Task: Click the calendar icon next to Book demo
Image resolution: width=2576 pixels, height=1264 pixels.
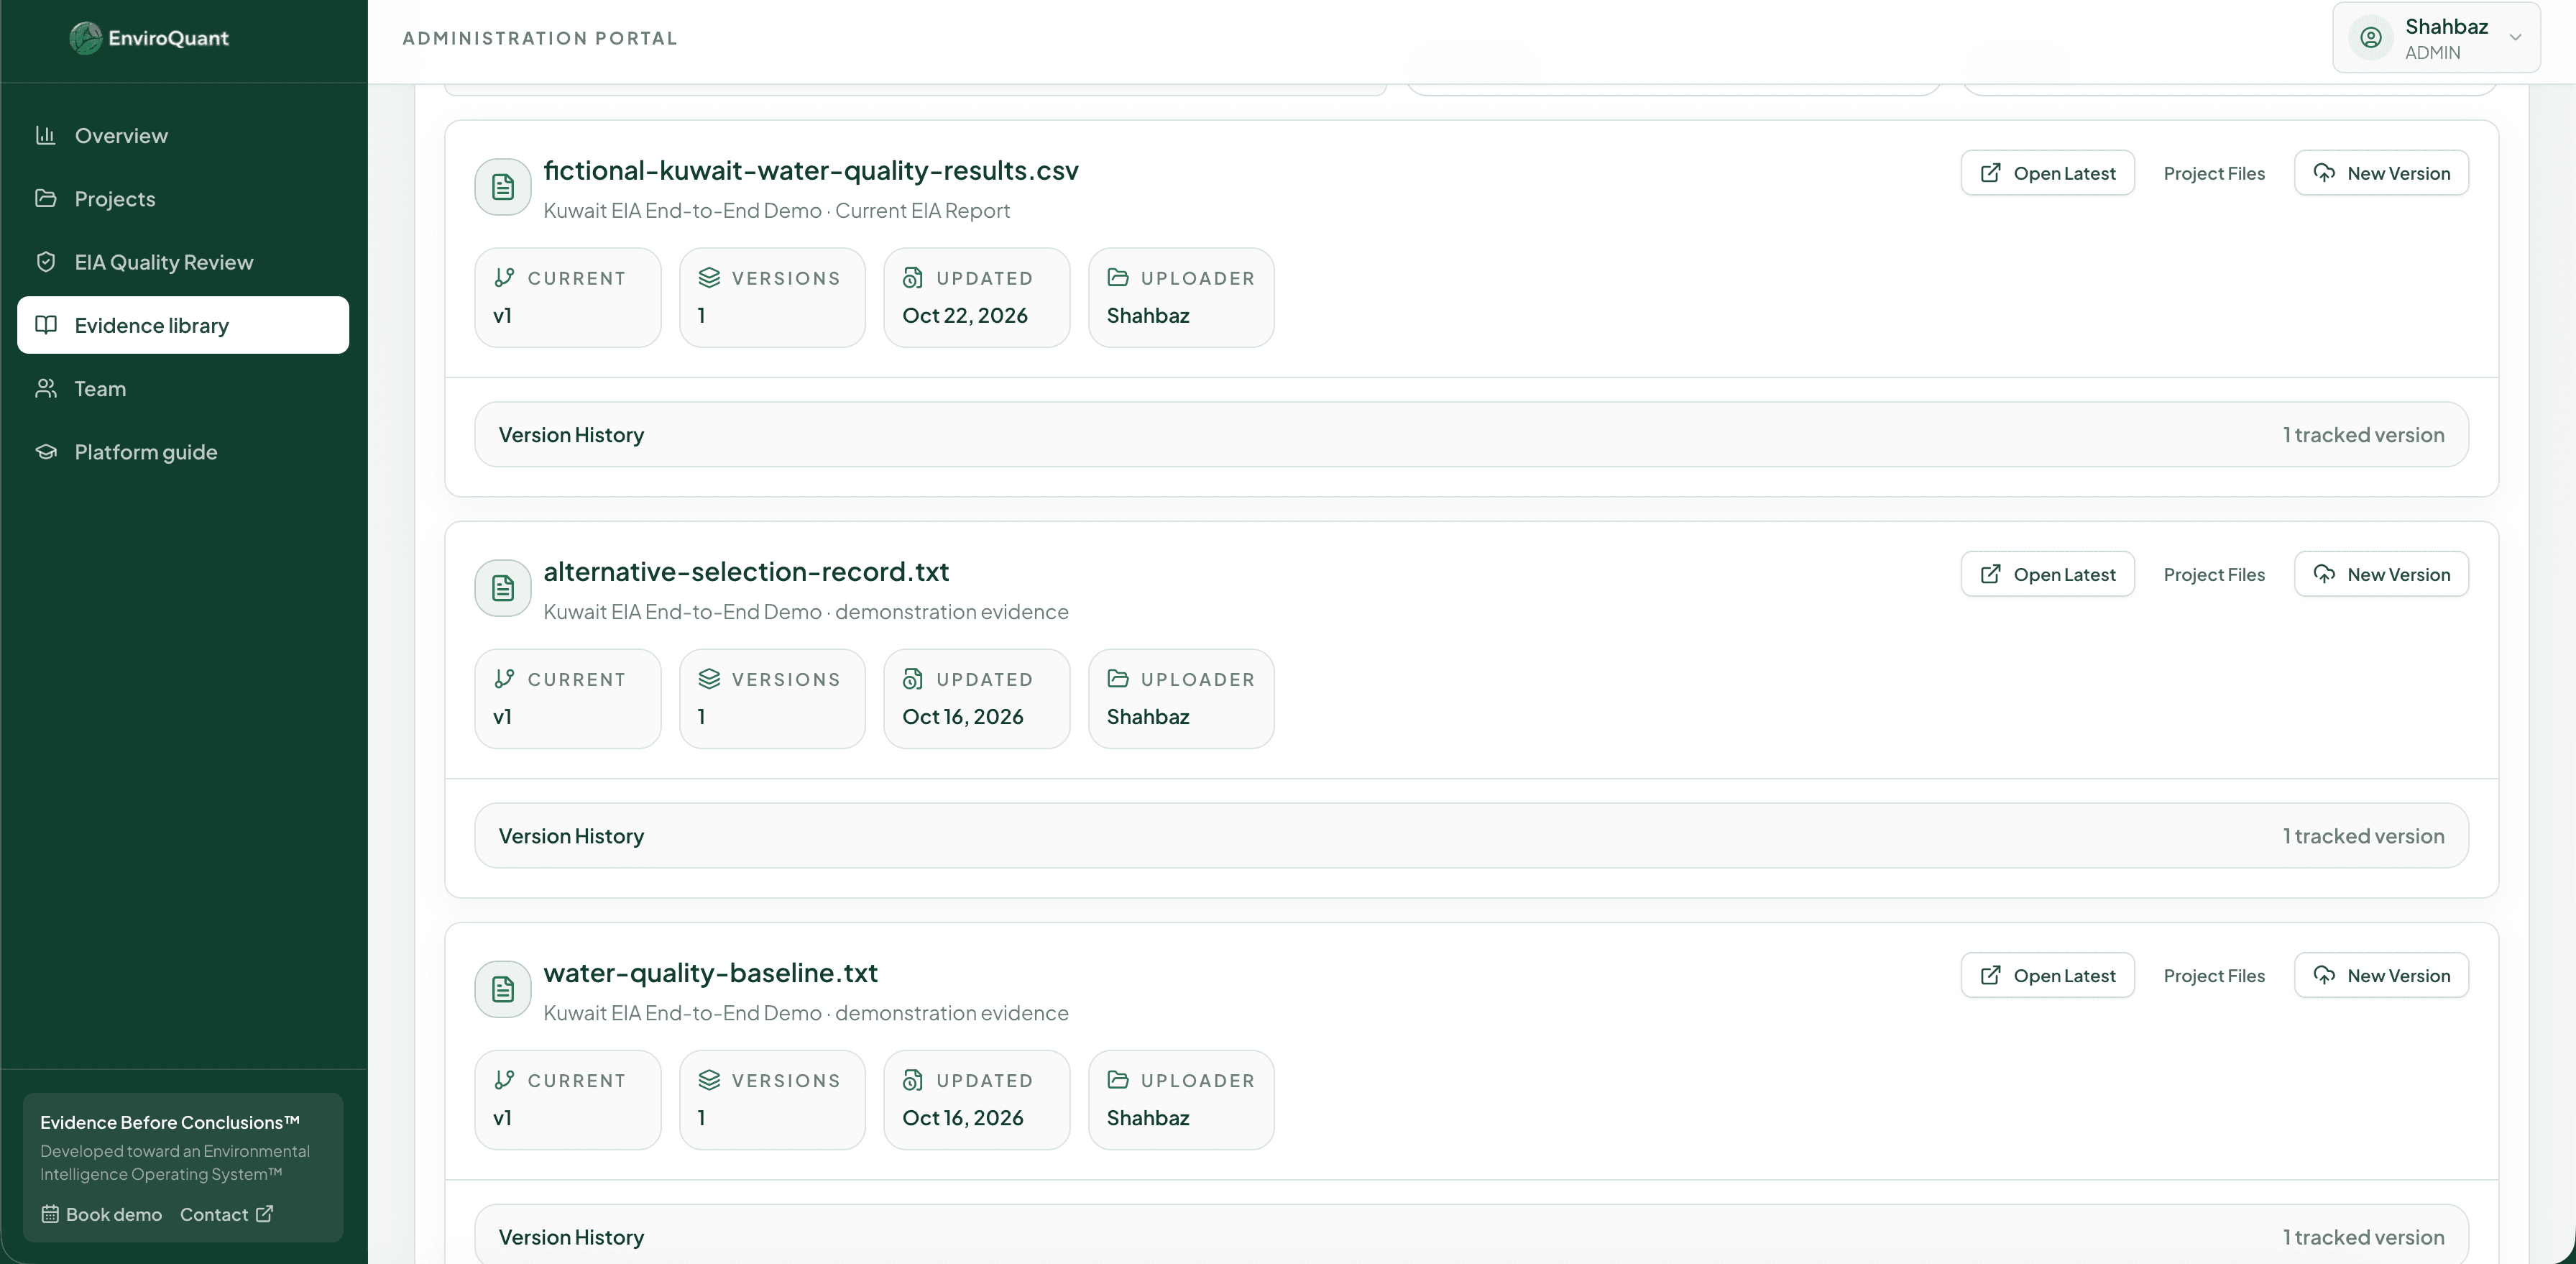Action: tap(50, 1214)
